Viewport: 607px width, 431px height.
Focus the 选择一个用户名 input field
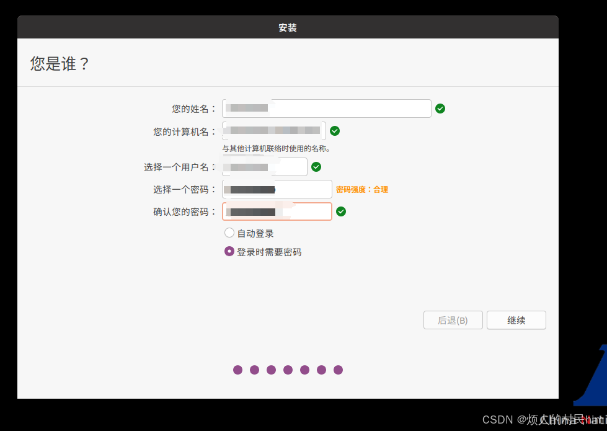(265, 167)
